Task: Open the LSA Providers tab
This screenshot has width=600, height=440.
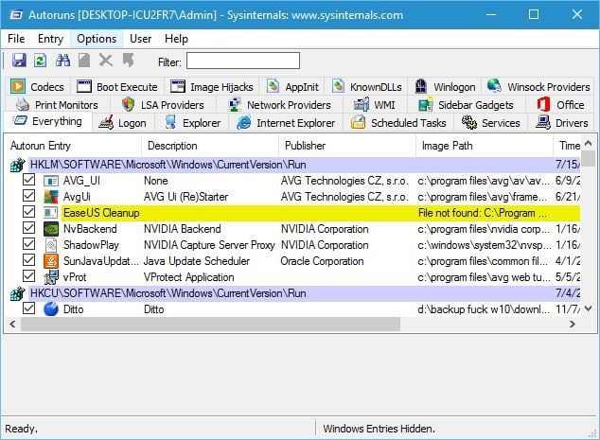Action: click(x=163, y=105)
